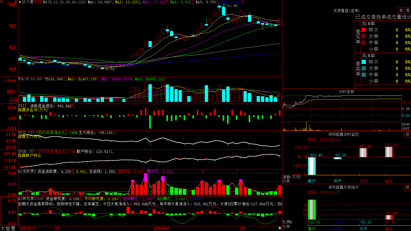
Task: Click the 分时走势 panel header
Action: (346, 92)
